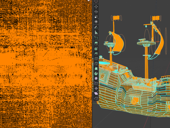The height and width of the screenshot is (128, 170).
Task: Select the Add Cube tool
Action: click(x=96, y=38)
